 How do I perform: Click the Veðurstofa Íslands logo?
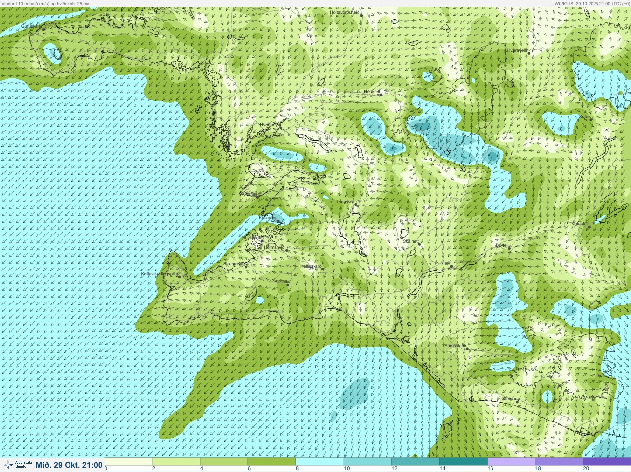pyautogui.click(x=18, y=465)
